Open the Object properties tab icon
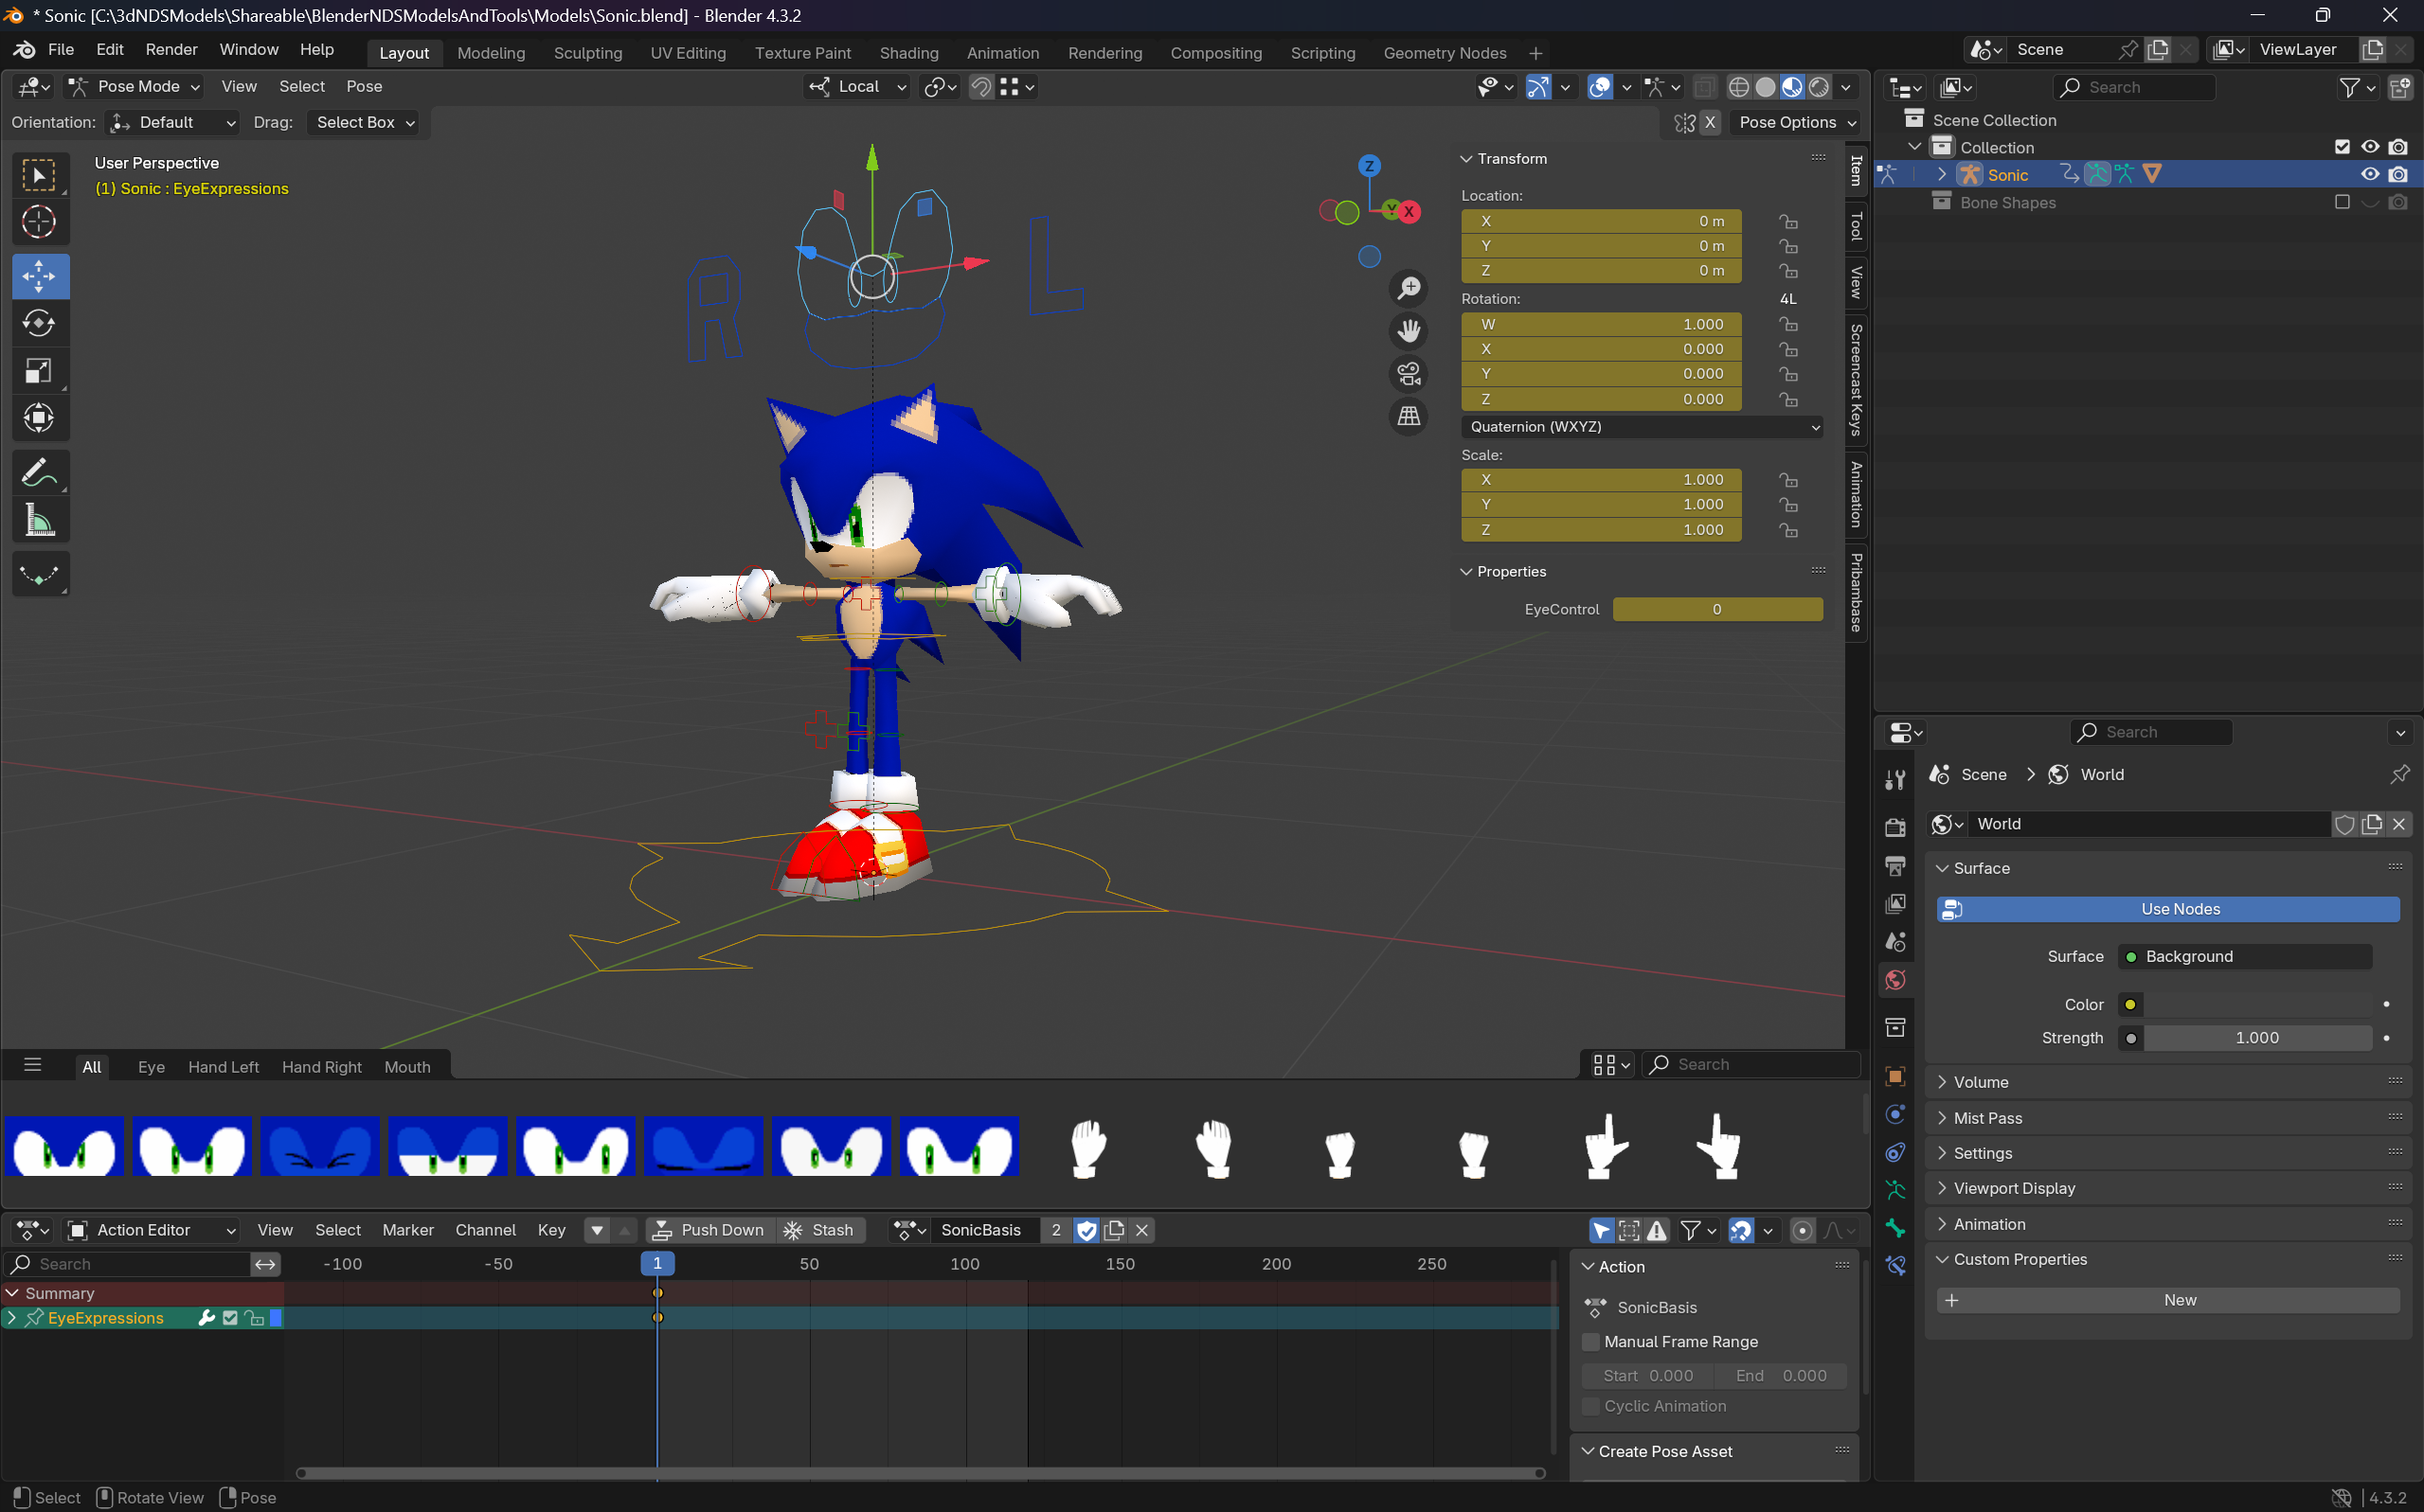Image resolution: width=2424 pixels, height=1512 pixels. 1894,1077
